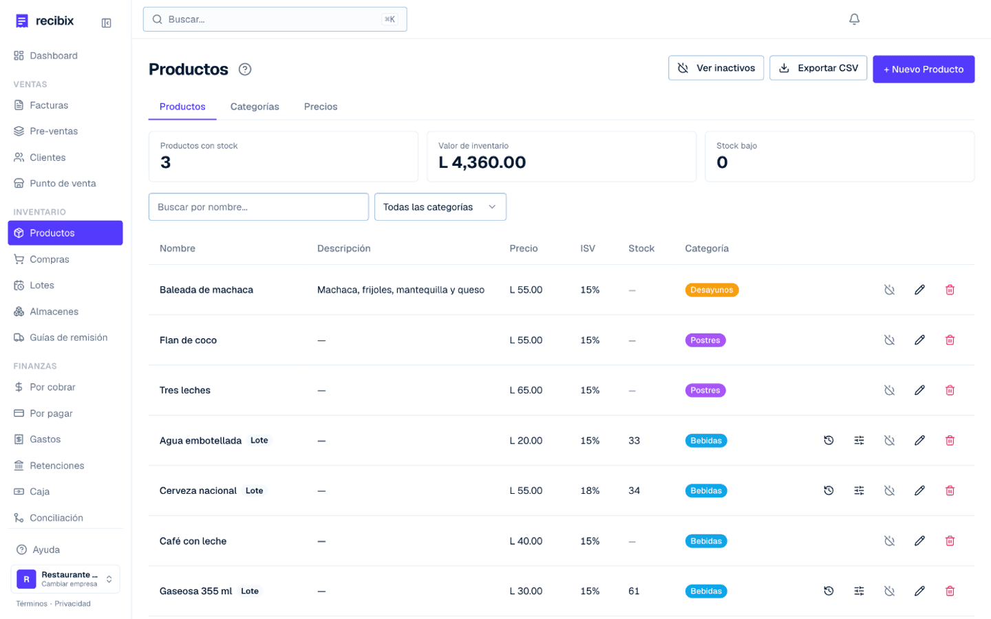Show inactive products with Ver inactivos
Screen dimensions: 991x619
(x=716, y=68)
